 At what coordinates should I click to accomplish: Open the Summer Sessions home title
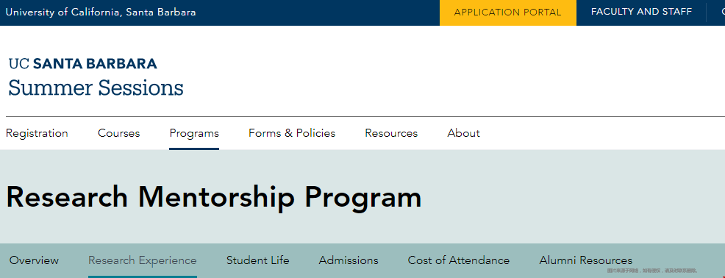(x=96, y=88)
